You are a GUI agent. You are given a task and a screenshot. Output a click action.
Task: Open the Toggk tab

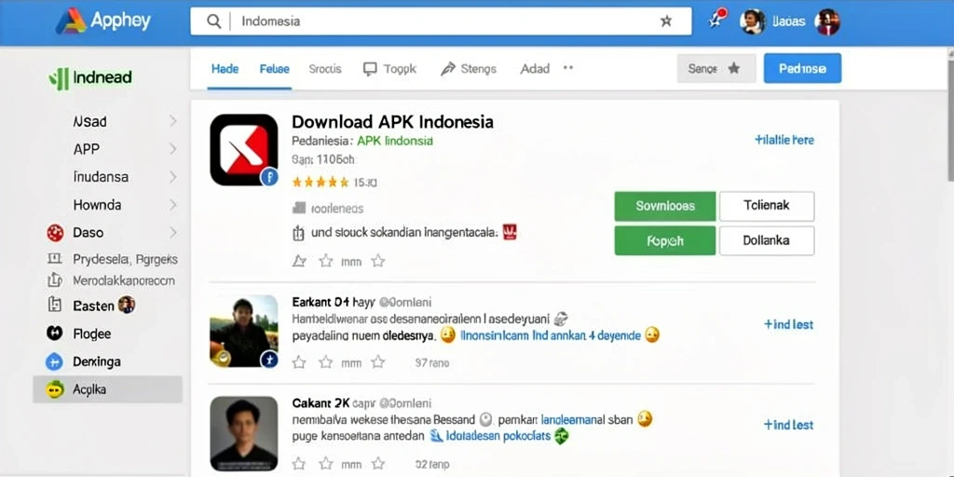tap(390, 69)
